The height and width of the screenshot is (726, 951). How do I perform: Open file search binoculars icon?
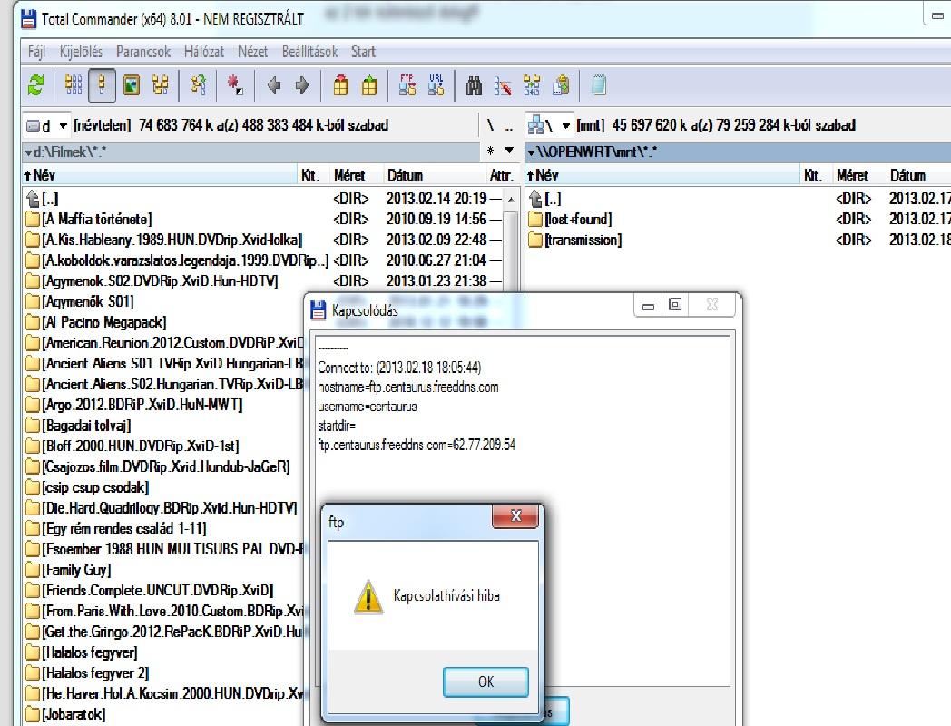pos(474,85)
